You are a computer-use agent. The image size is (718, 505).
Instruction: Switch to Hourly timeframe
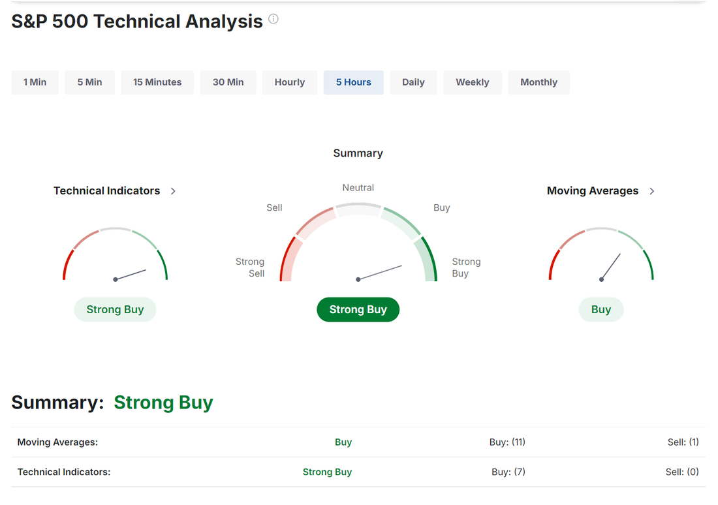(x=290, y=82)
